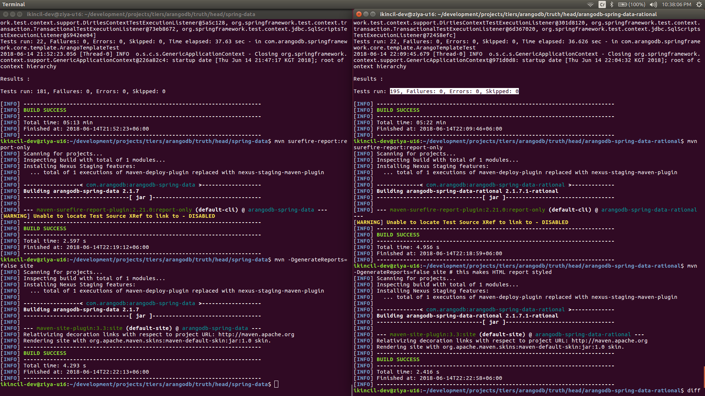
Task: Click 'Finished at: 2018-06-14T22:18:59+06:00' line
Action: (x=440, y=253)
